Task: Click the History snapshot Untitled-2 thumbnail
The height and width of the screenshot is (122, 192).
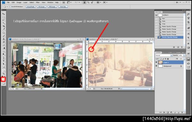Action: (160, 15)
